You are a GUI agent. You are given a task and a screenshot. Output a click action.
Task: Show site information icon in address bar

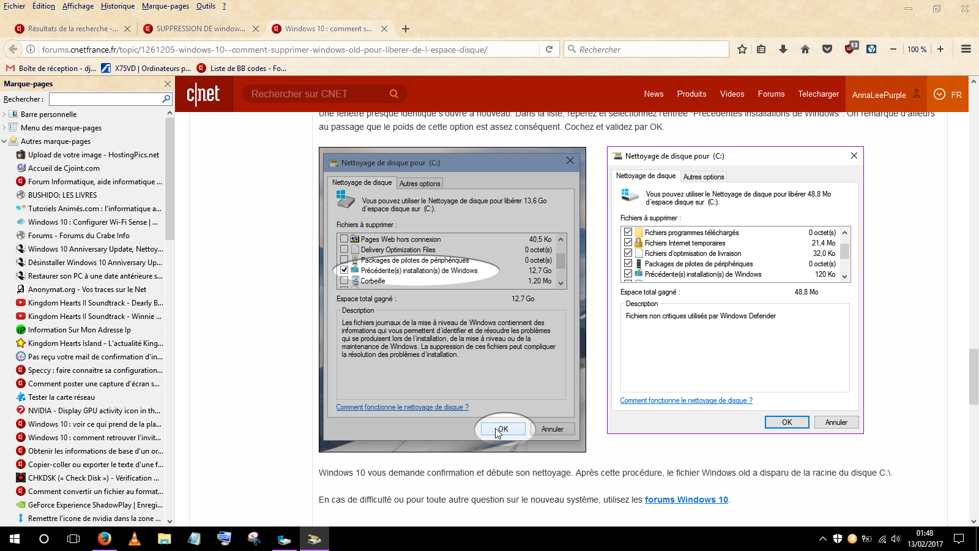pyautogui.click(x=31, y=49)
